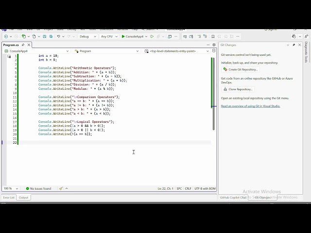Decrease the line indent

tap(199, 36)
